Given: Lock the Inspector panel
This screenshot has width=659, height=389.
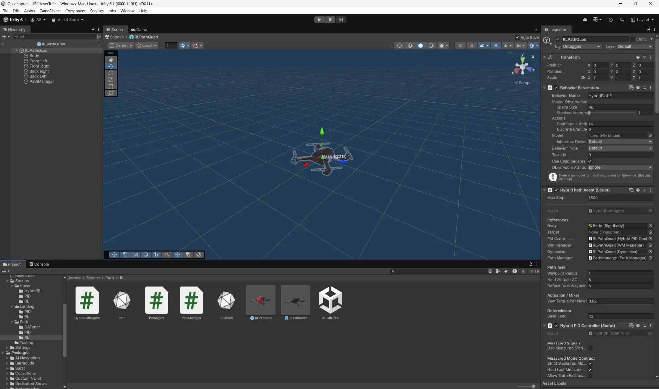Looking at the screenshot, I should point(649,29).
